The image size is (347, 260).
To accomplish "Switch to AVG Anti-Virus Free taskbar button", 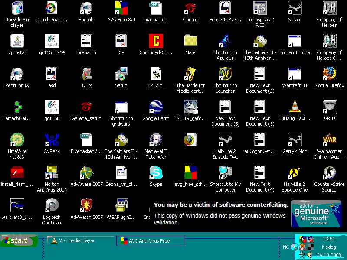I will tap(151, 241).
